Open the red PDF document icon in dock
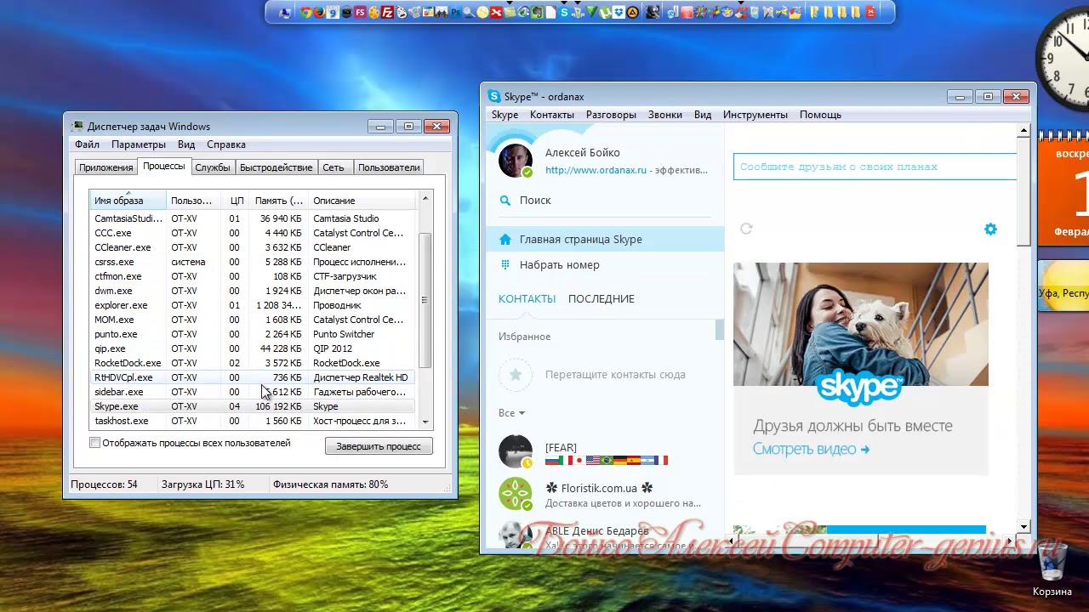 click(x=870, y=12)
